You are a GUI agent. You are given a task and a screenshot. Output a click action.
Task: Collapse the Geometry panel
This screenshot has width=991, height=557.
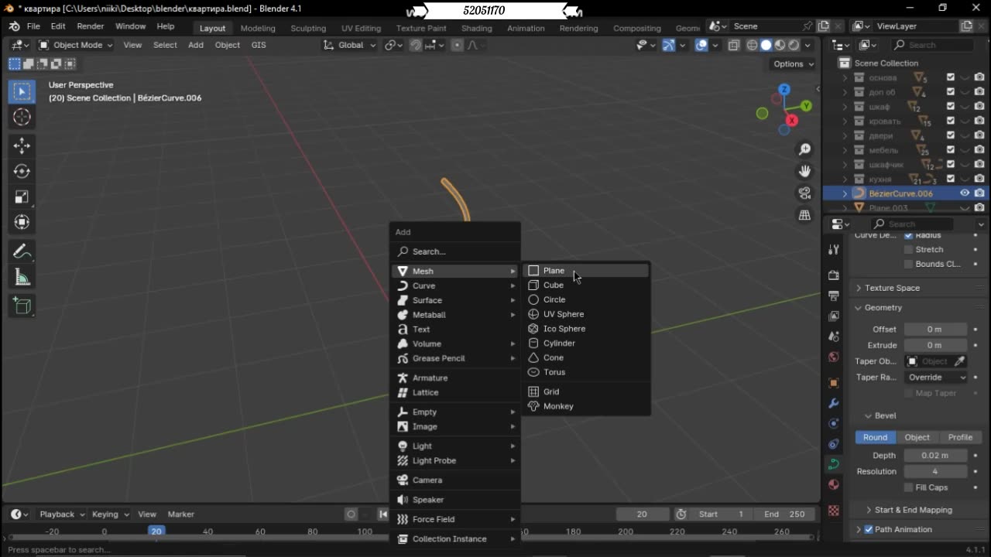(x=883, y=308)
